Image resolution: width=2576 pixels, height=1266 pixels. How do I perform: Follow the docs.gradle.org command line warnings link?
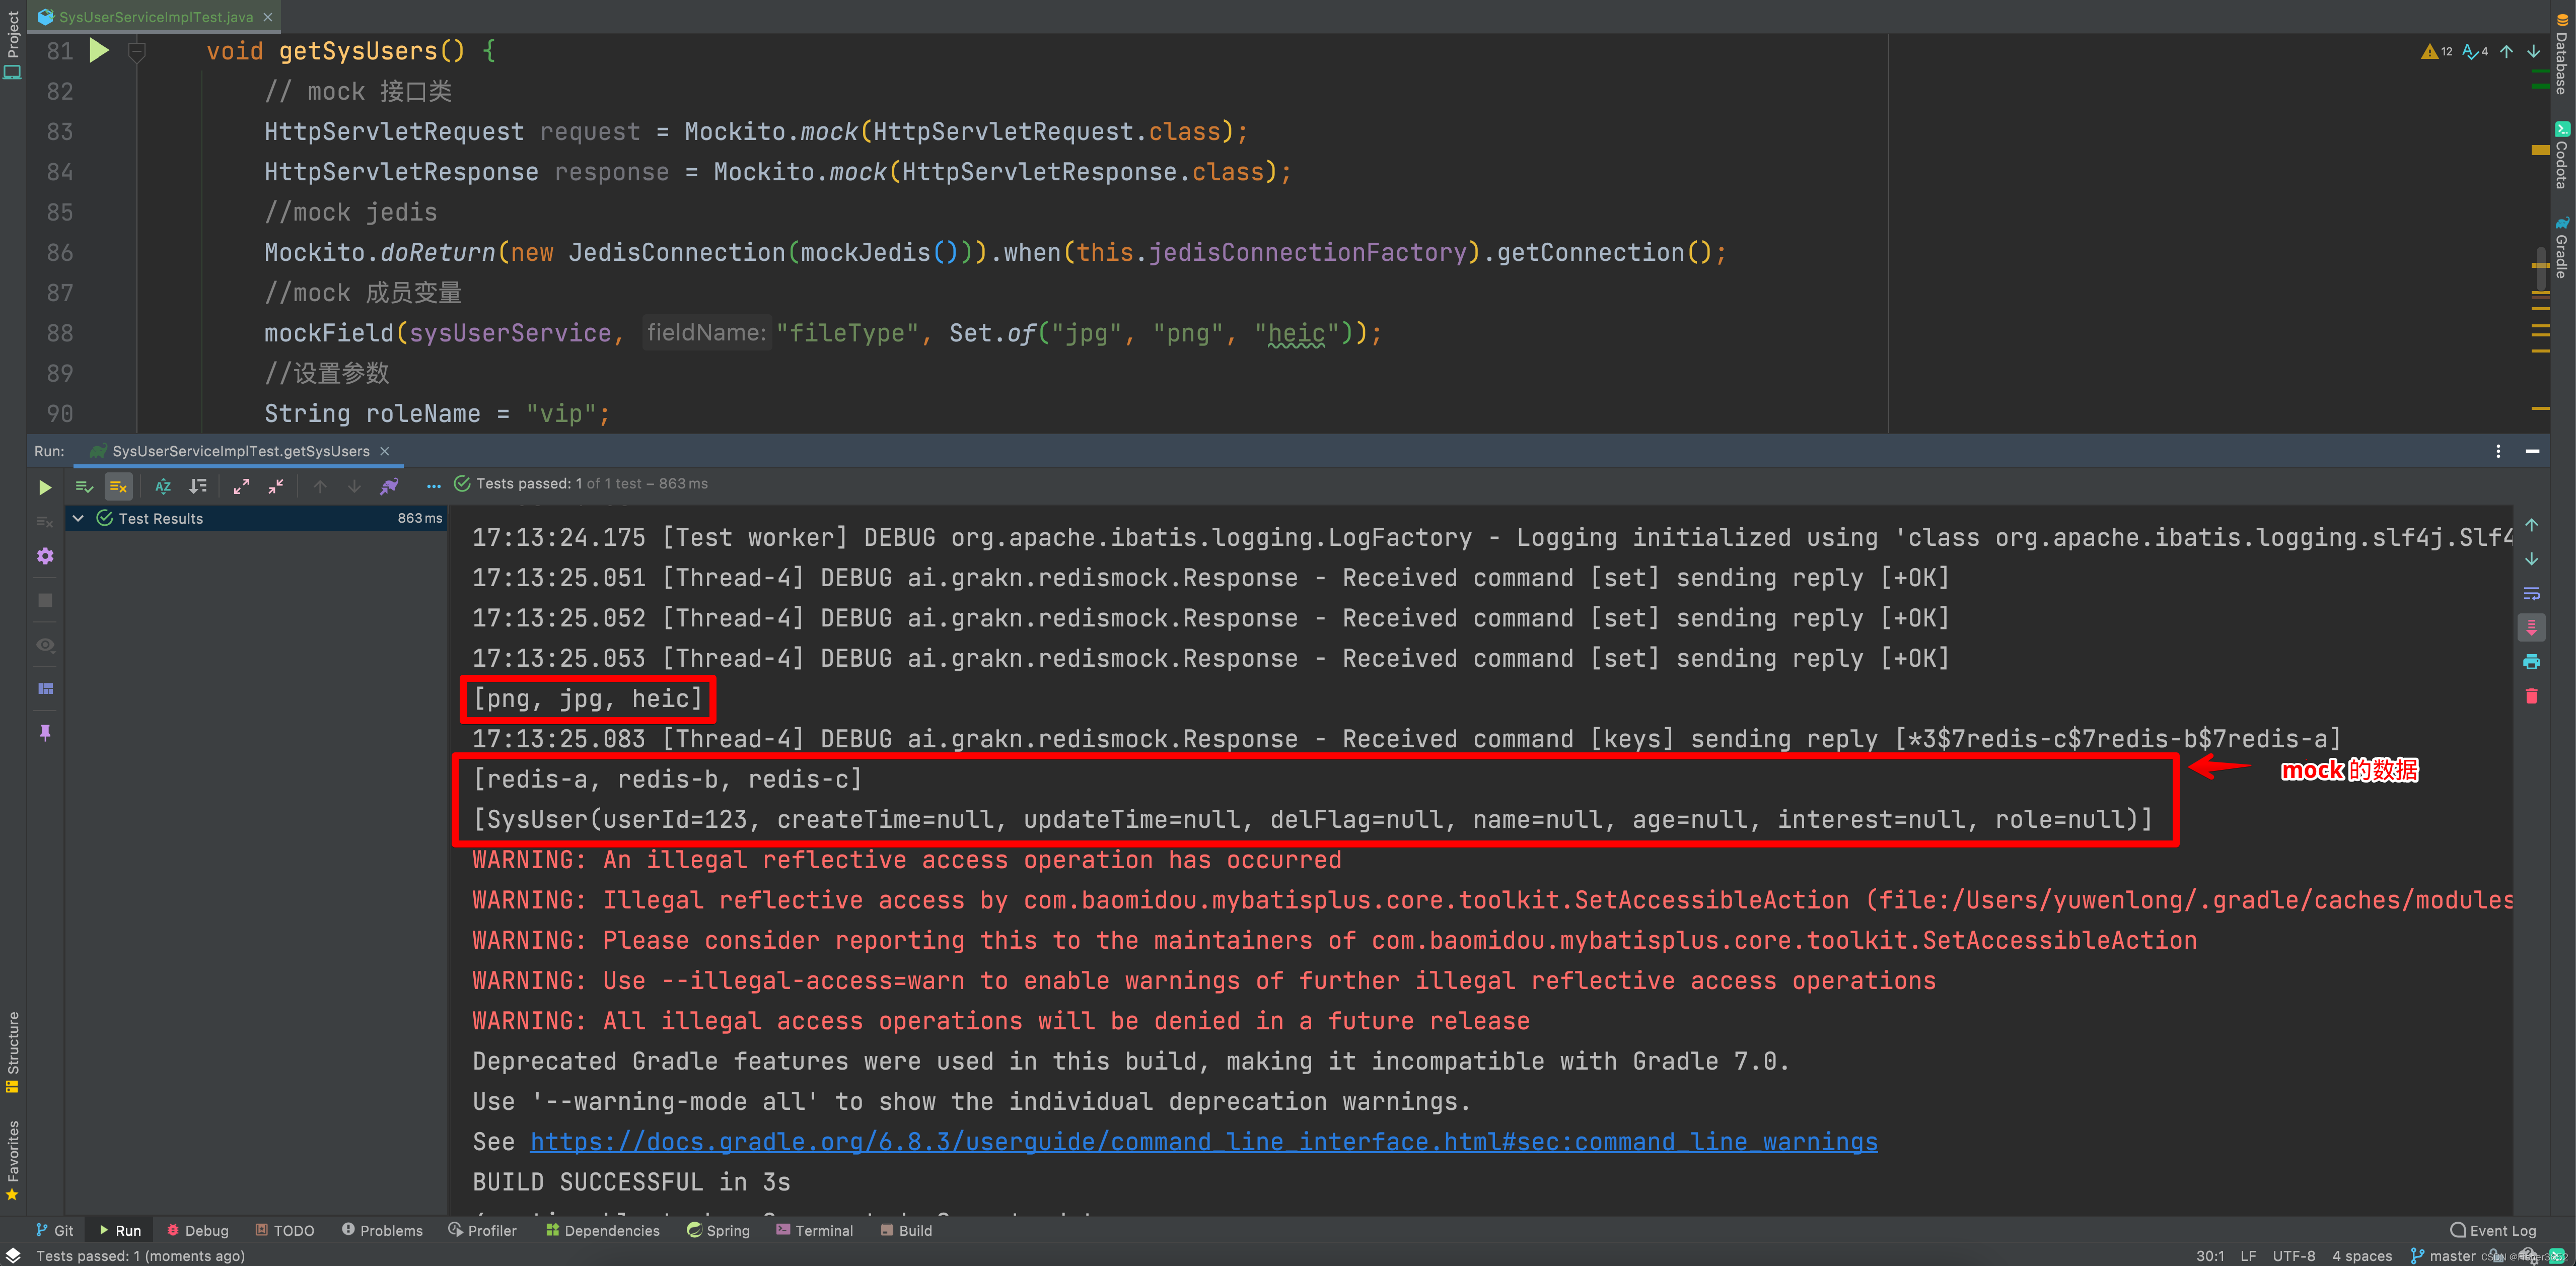point(1203,1142)
